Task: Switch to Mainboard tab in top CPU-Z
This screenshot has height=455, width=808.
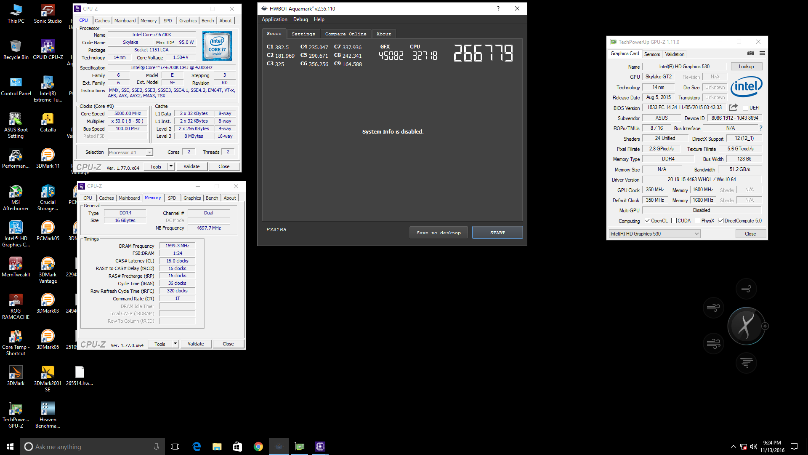Action: [125, 21]
